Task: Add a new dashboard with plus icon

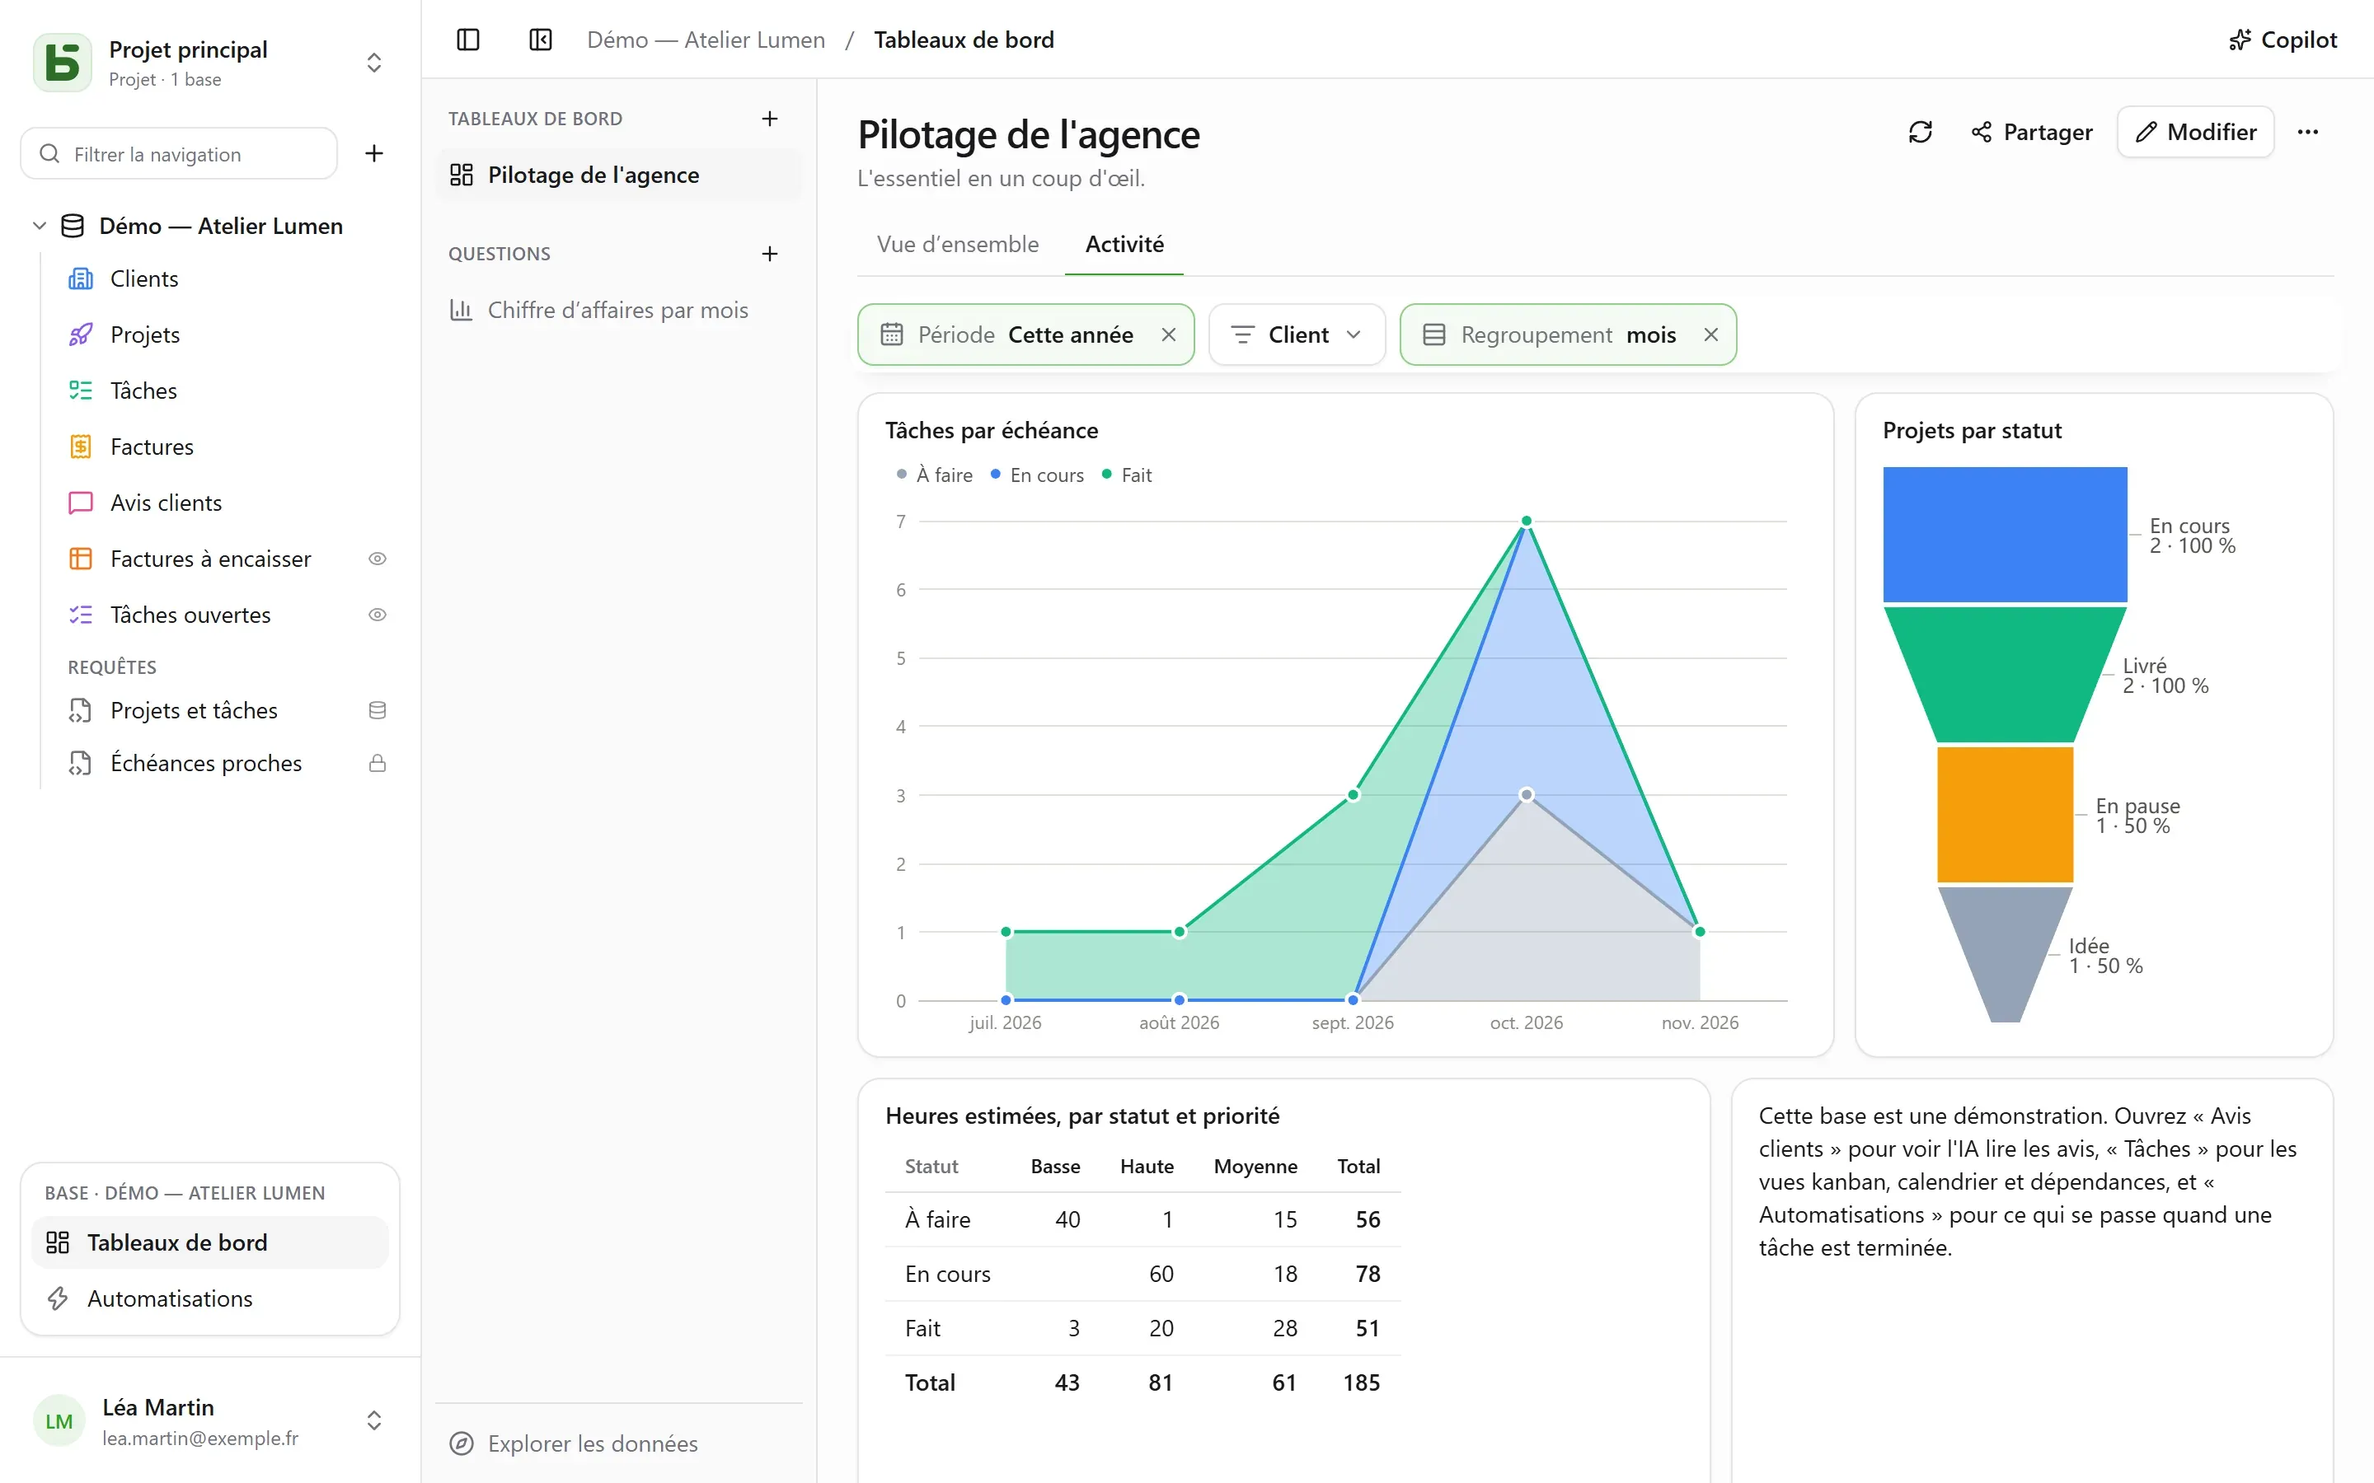Action: [770, 119]
